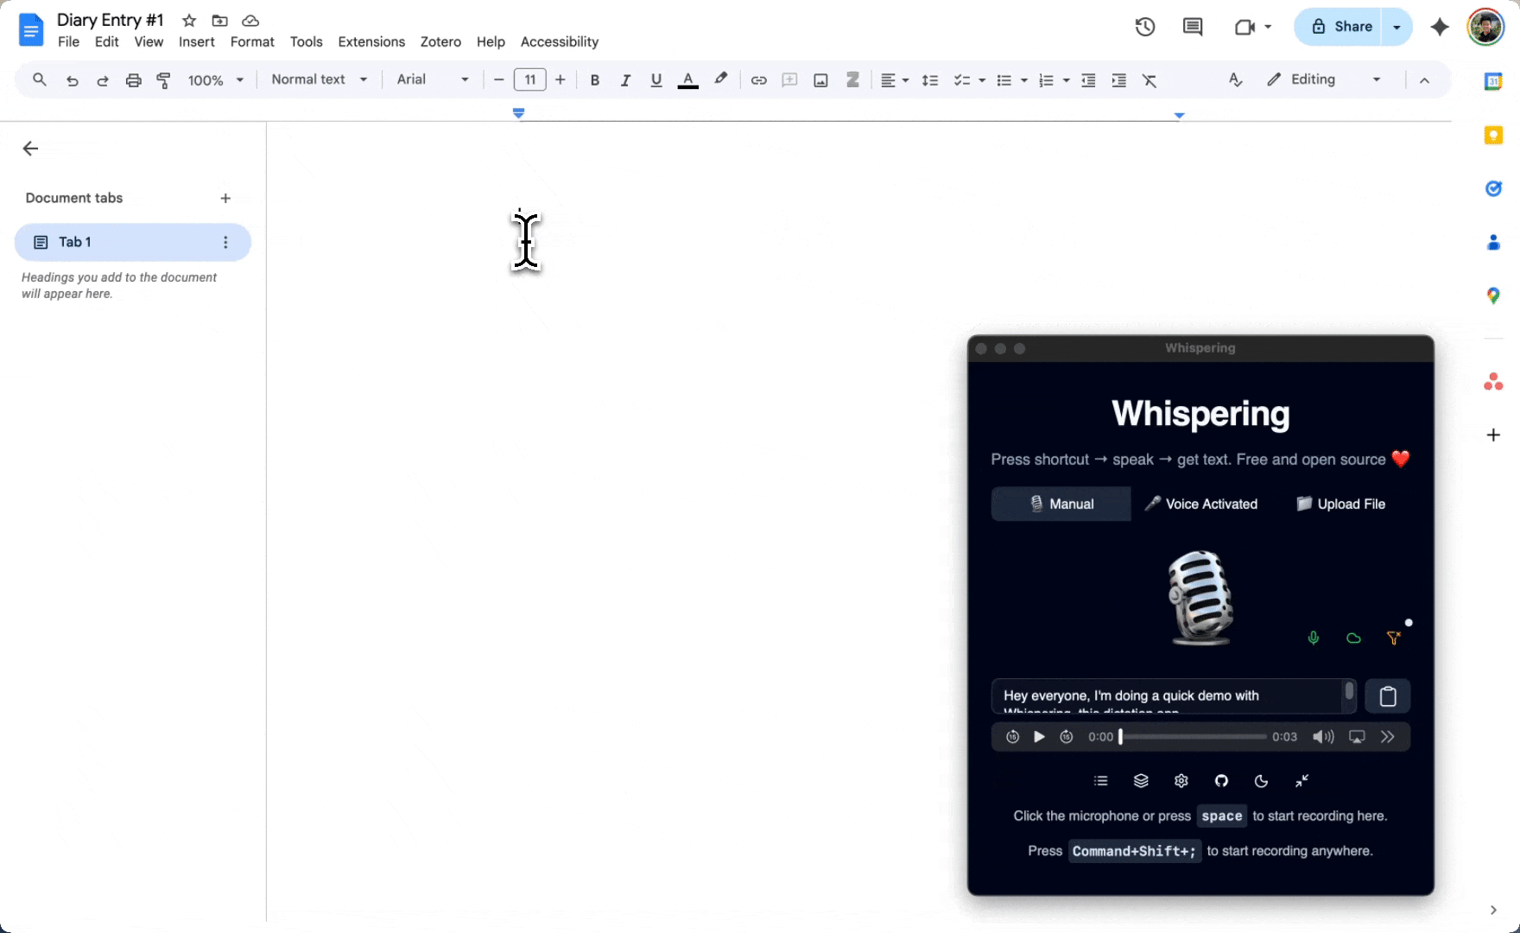Image resolution: width=1520 pixels, height=933 pixels.
Task: Expand the numbered list options dropdown
Action: 1067,80
